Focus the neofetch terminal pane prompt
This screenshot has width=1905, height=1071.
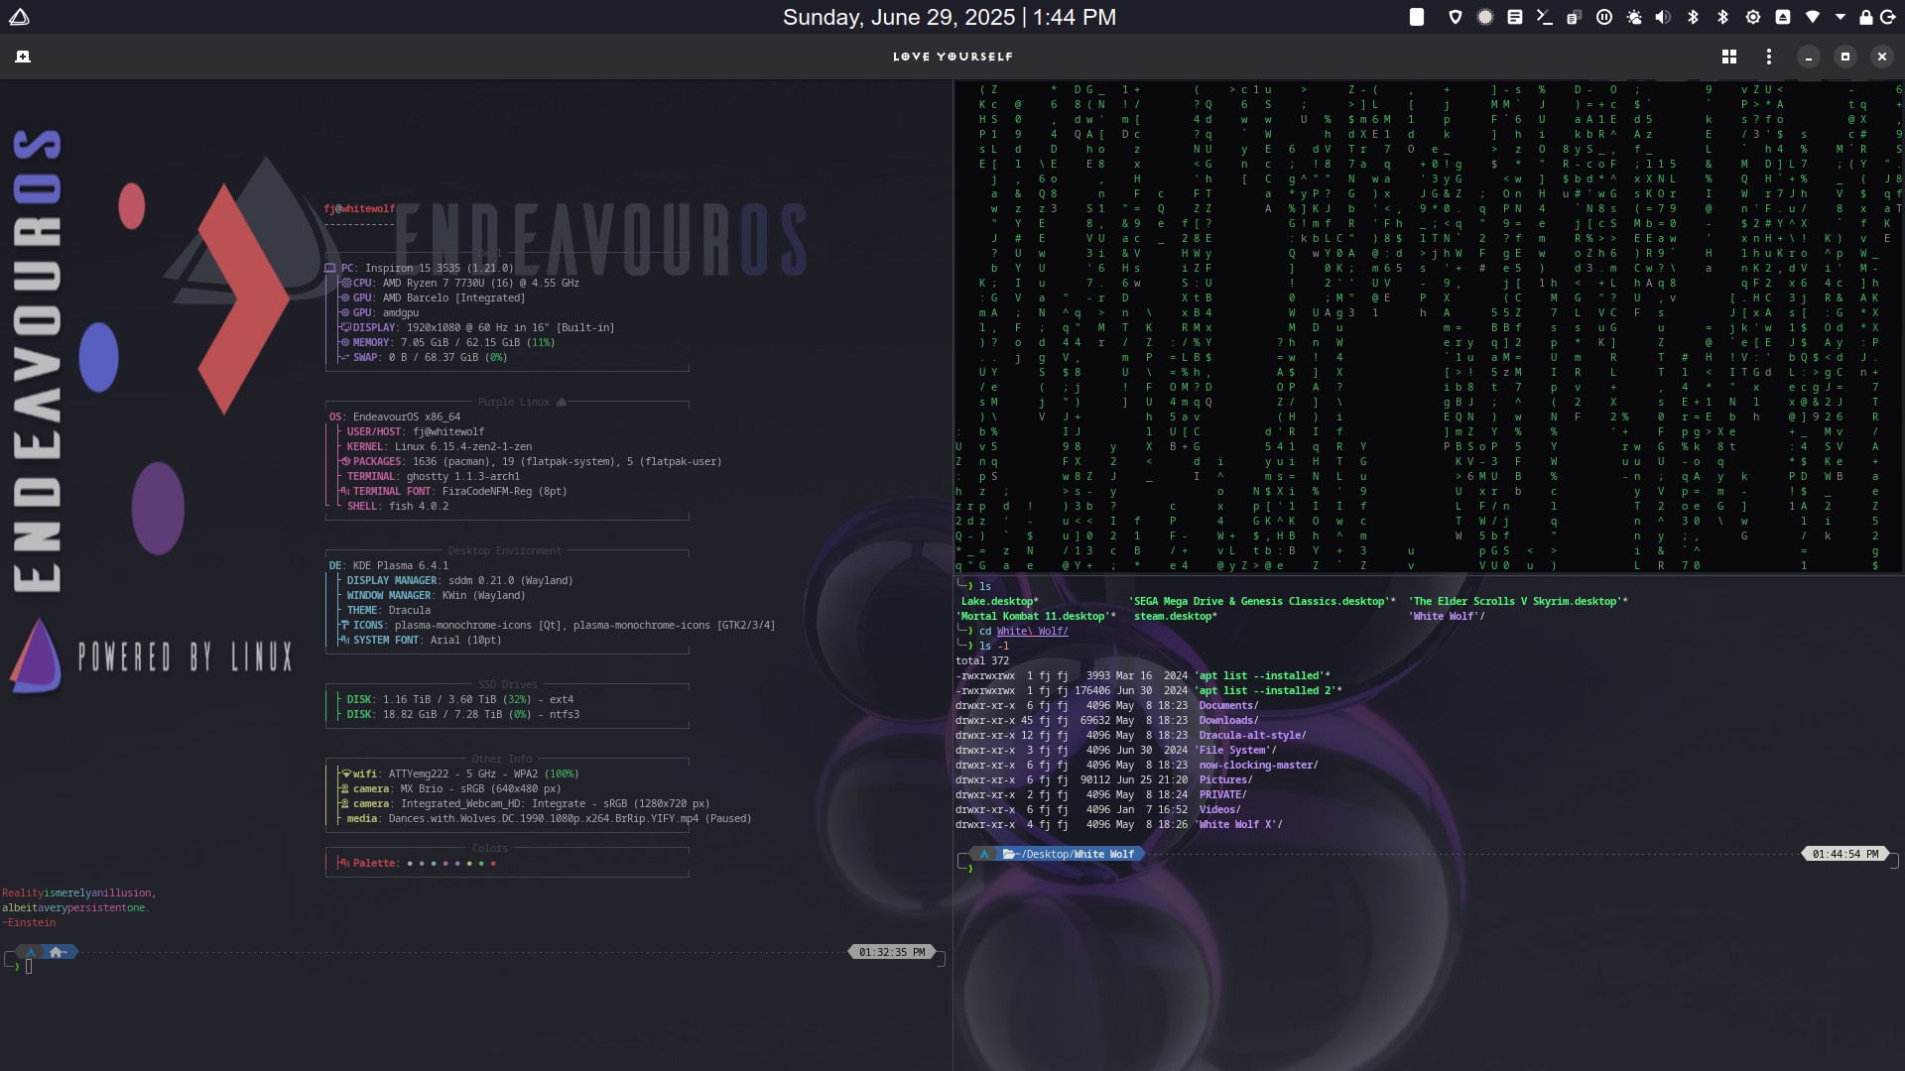tap(30, 967)
